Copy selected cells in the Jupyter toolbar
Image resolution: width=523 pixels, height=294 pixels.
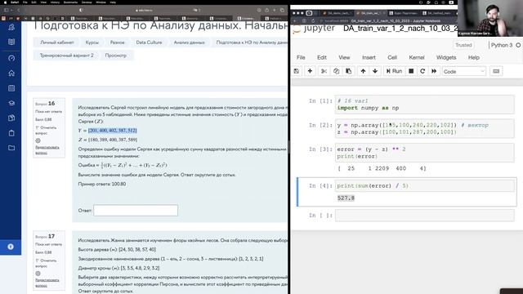336,71
